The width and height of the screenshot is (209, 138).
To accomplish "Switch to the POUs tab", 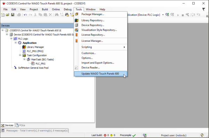I will point(20,125).
